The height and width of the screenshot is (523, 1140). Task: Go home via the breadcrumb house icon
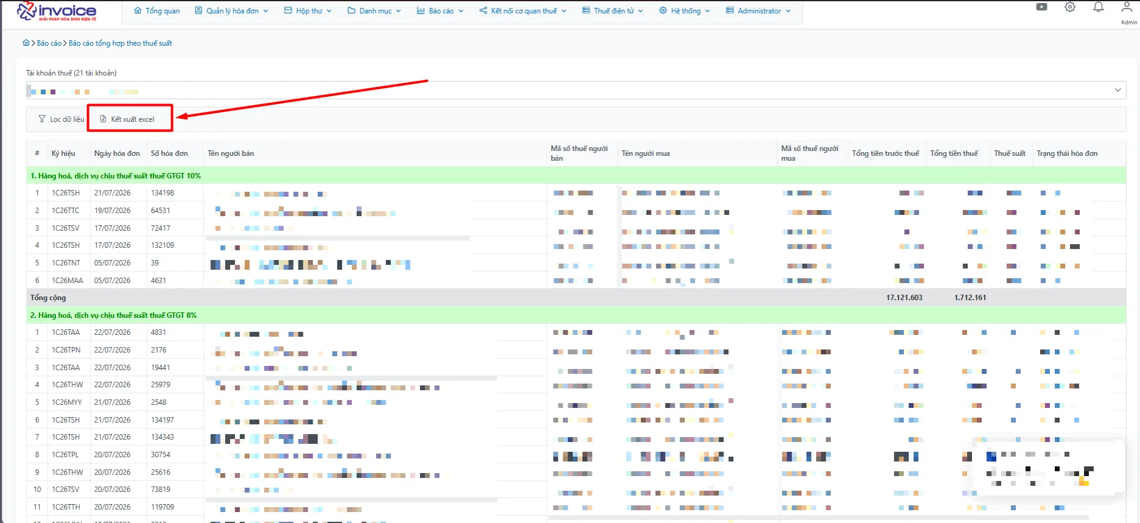point(26,43)
